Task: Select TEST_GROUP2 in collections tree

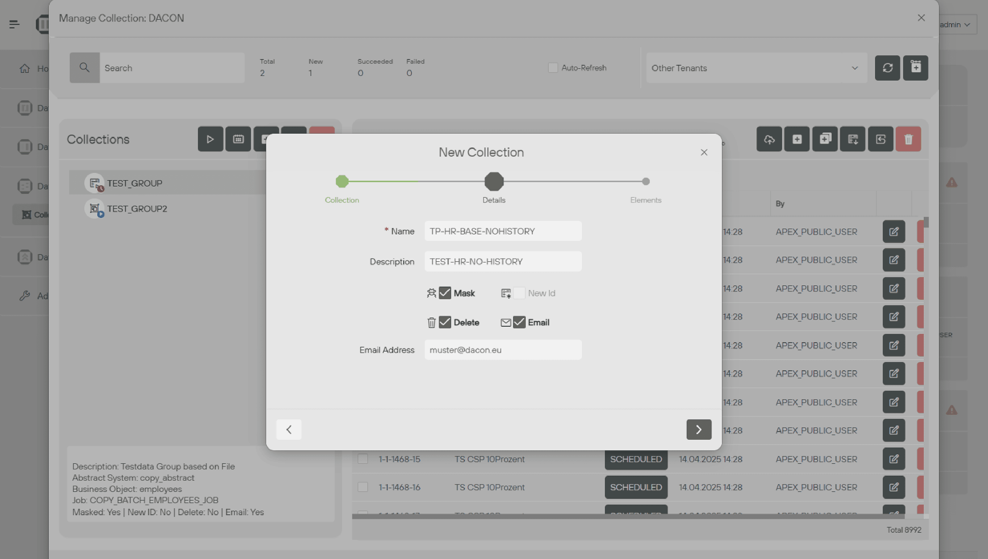Action: pos(137,208)
